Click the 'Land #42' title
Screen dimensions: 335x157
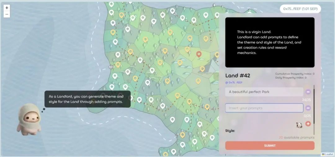click(x=238, y=76)
